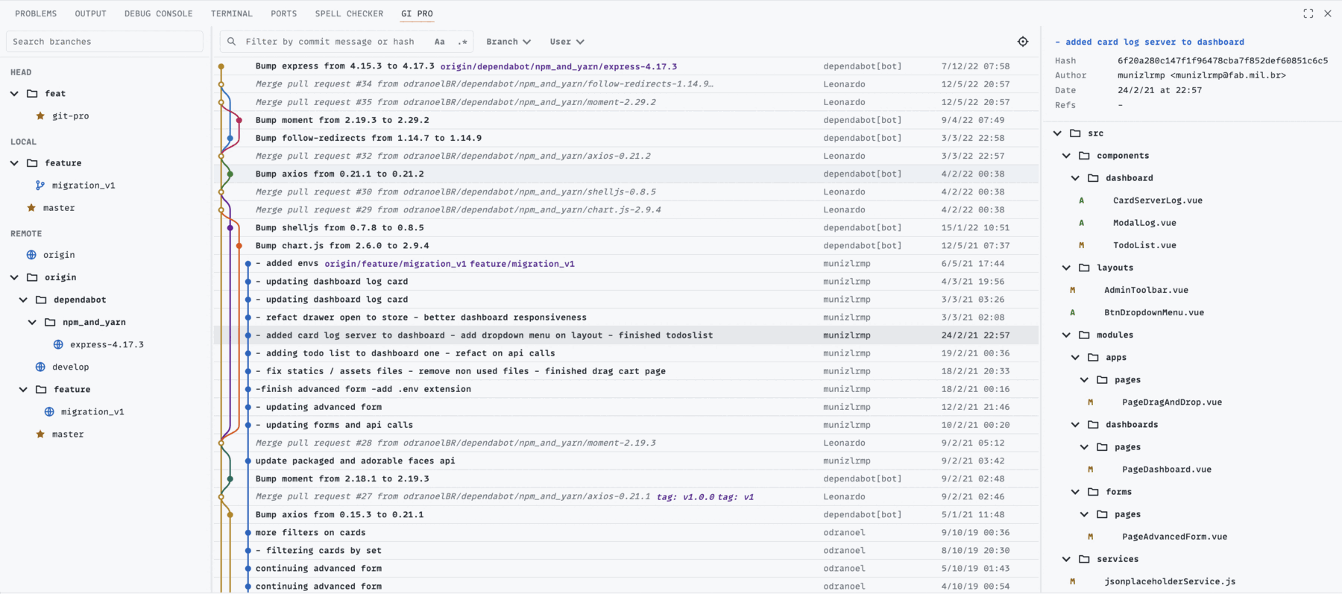
Task: Switch to the PORTS tab
Action: point(283,13)
